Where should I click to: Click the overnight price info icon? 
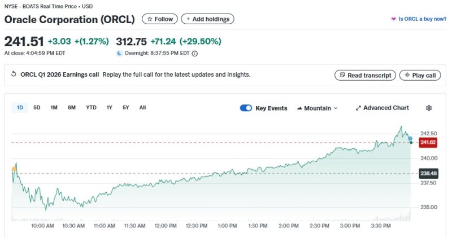click(x=195, y=54)
